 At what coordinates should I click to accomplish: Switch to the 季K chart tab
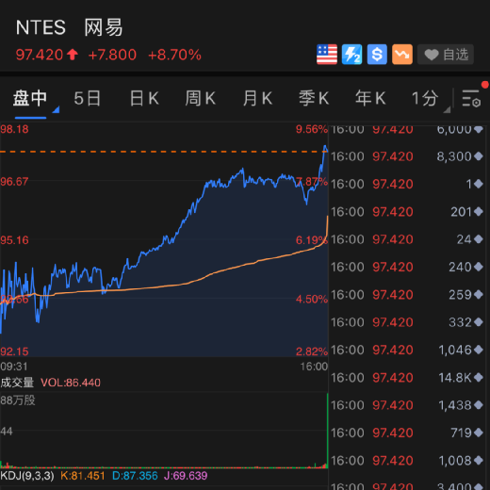coord(314,98)
